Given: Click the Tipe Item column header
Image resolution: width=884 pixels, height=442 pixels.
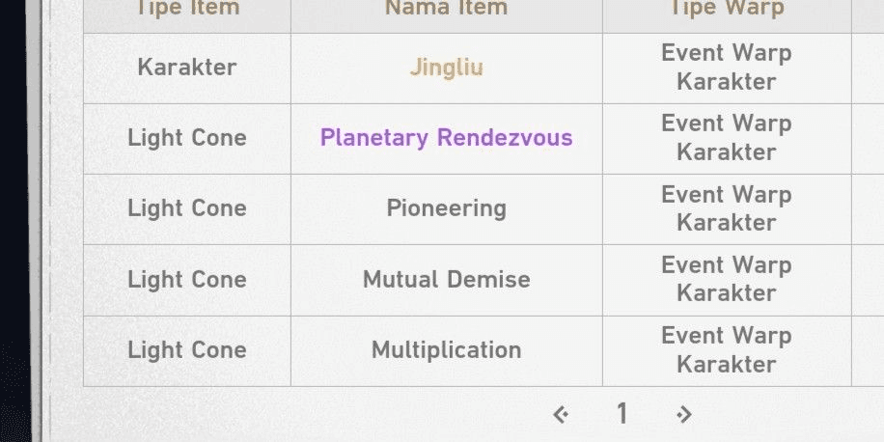Looking at the screenshot, I should 187,10.
